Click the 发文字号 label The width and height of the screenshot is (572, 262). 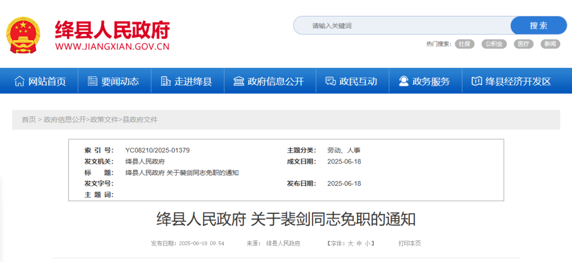(x=99, y=184)
